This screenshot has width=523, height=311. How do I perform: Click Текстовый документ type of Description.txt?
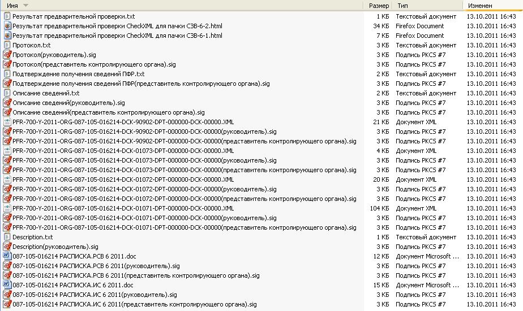(x=426, y=238)
